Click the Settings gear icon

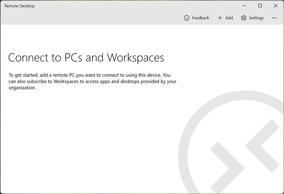tap(244, 18)
